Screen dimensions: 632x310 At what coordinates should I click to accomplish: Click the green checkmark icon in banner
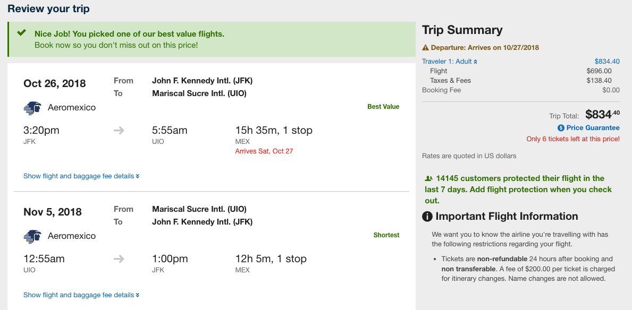(22, 32)
